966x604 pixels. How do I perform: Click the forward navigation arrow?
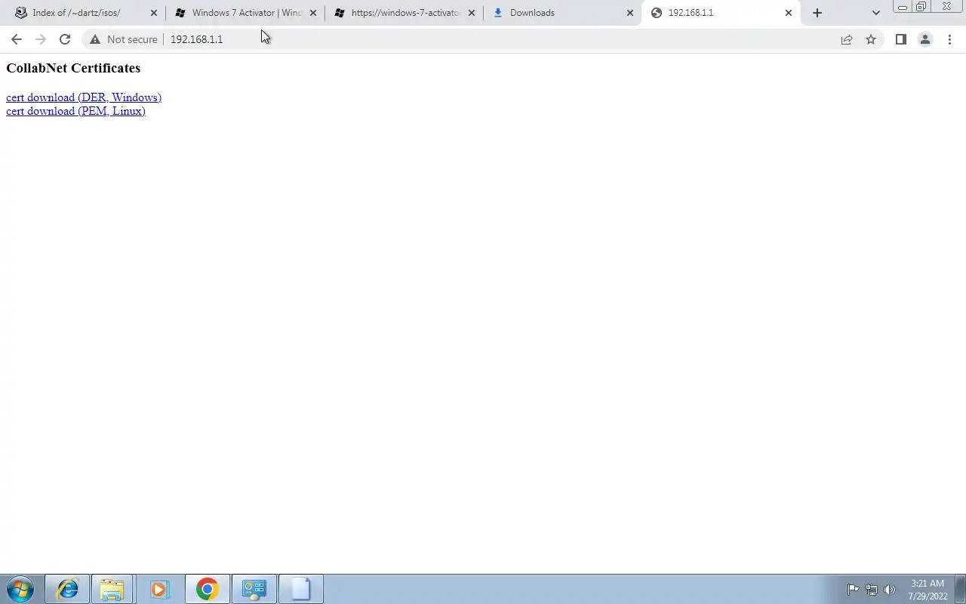(x=41, y=39)
